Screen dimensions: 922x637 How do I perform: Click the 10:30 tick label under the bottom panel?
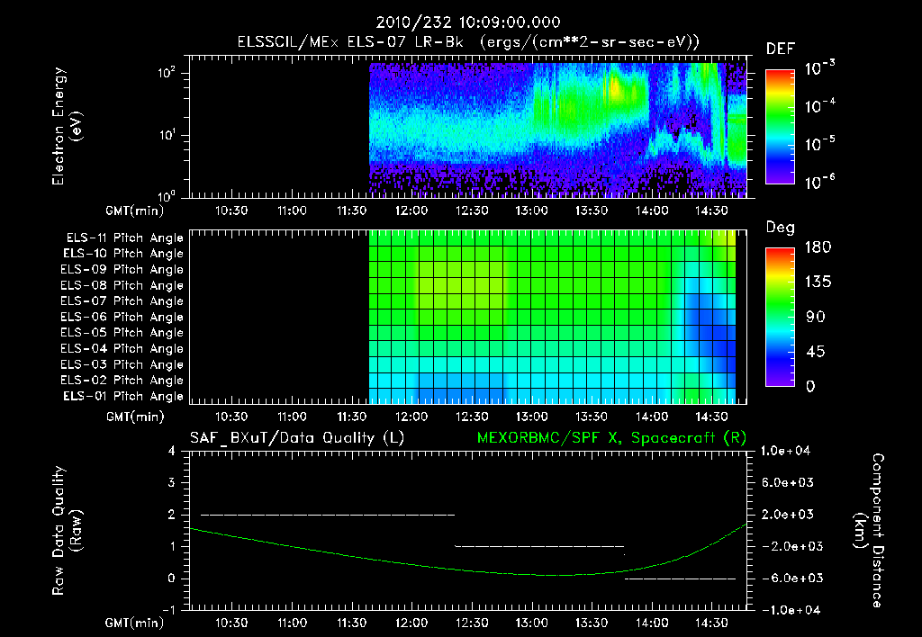[x=231, y=623]
